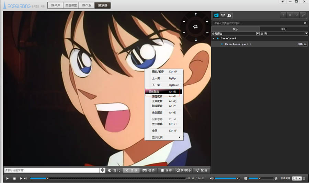Select 角色配音 from context menu
309x183 pixels.
pyautogui.click(x=164, y=112)
